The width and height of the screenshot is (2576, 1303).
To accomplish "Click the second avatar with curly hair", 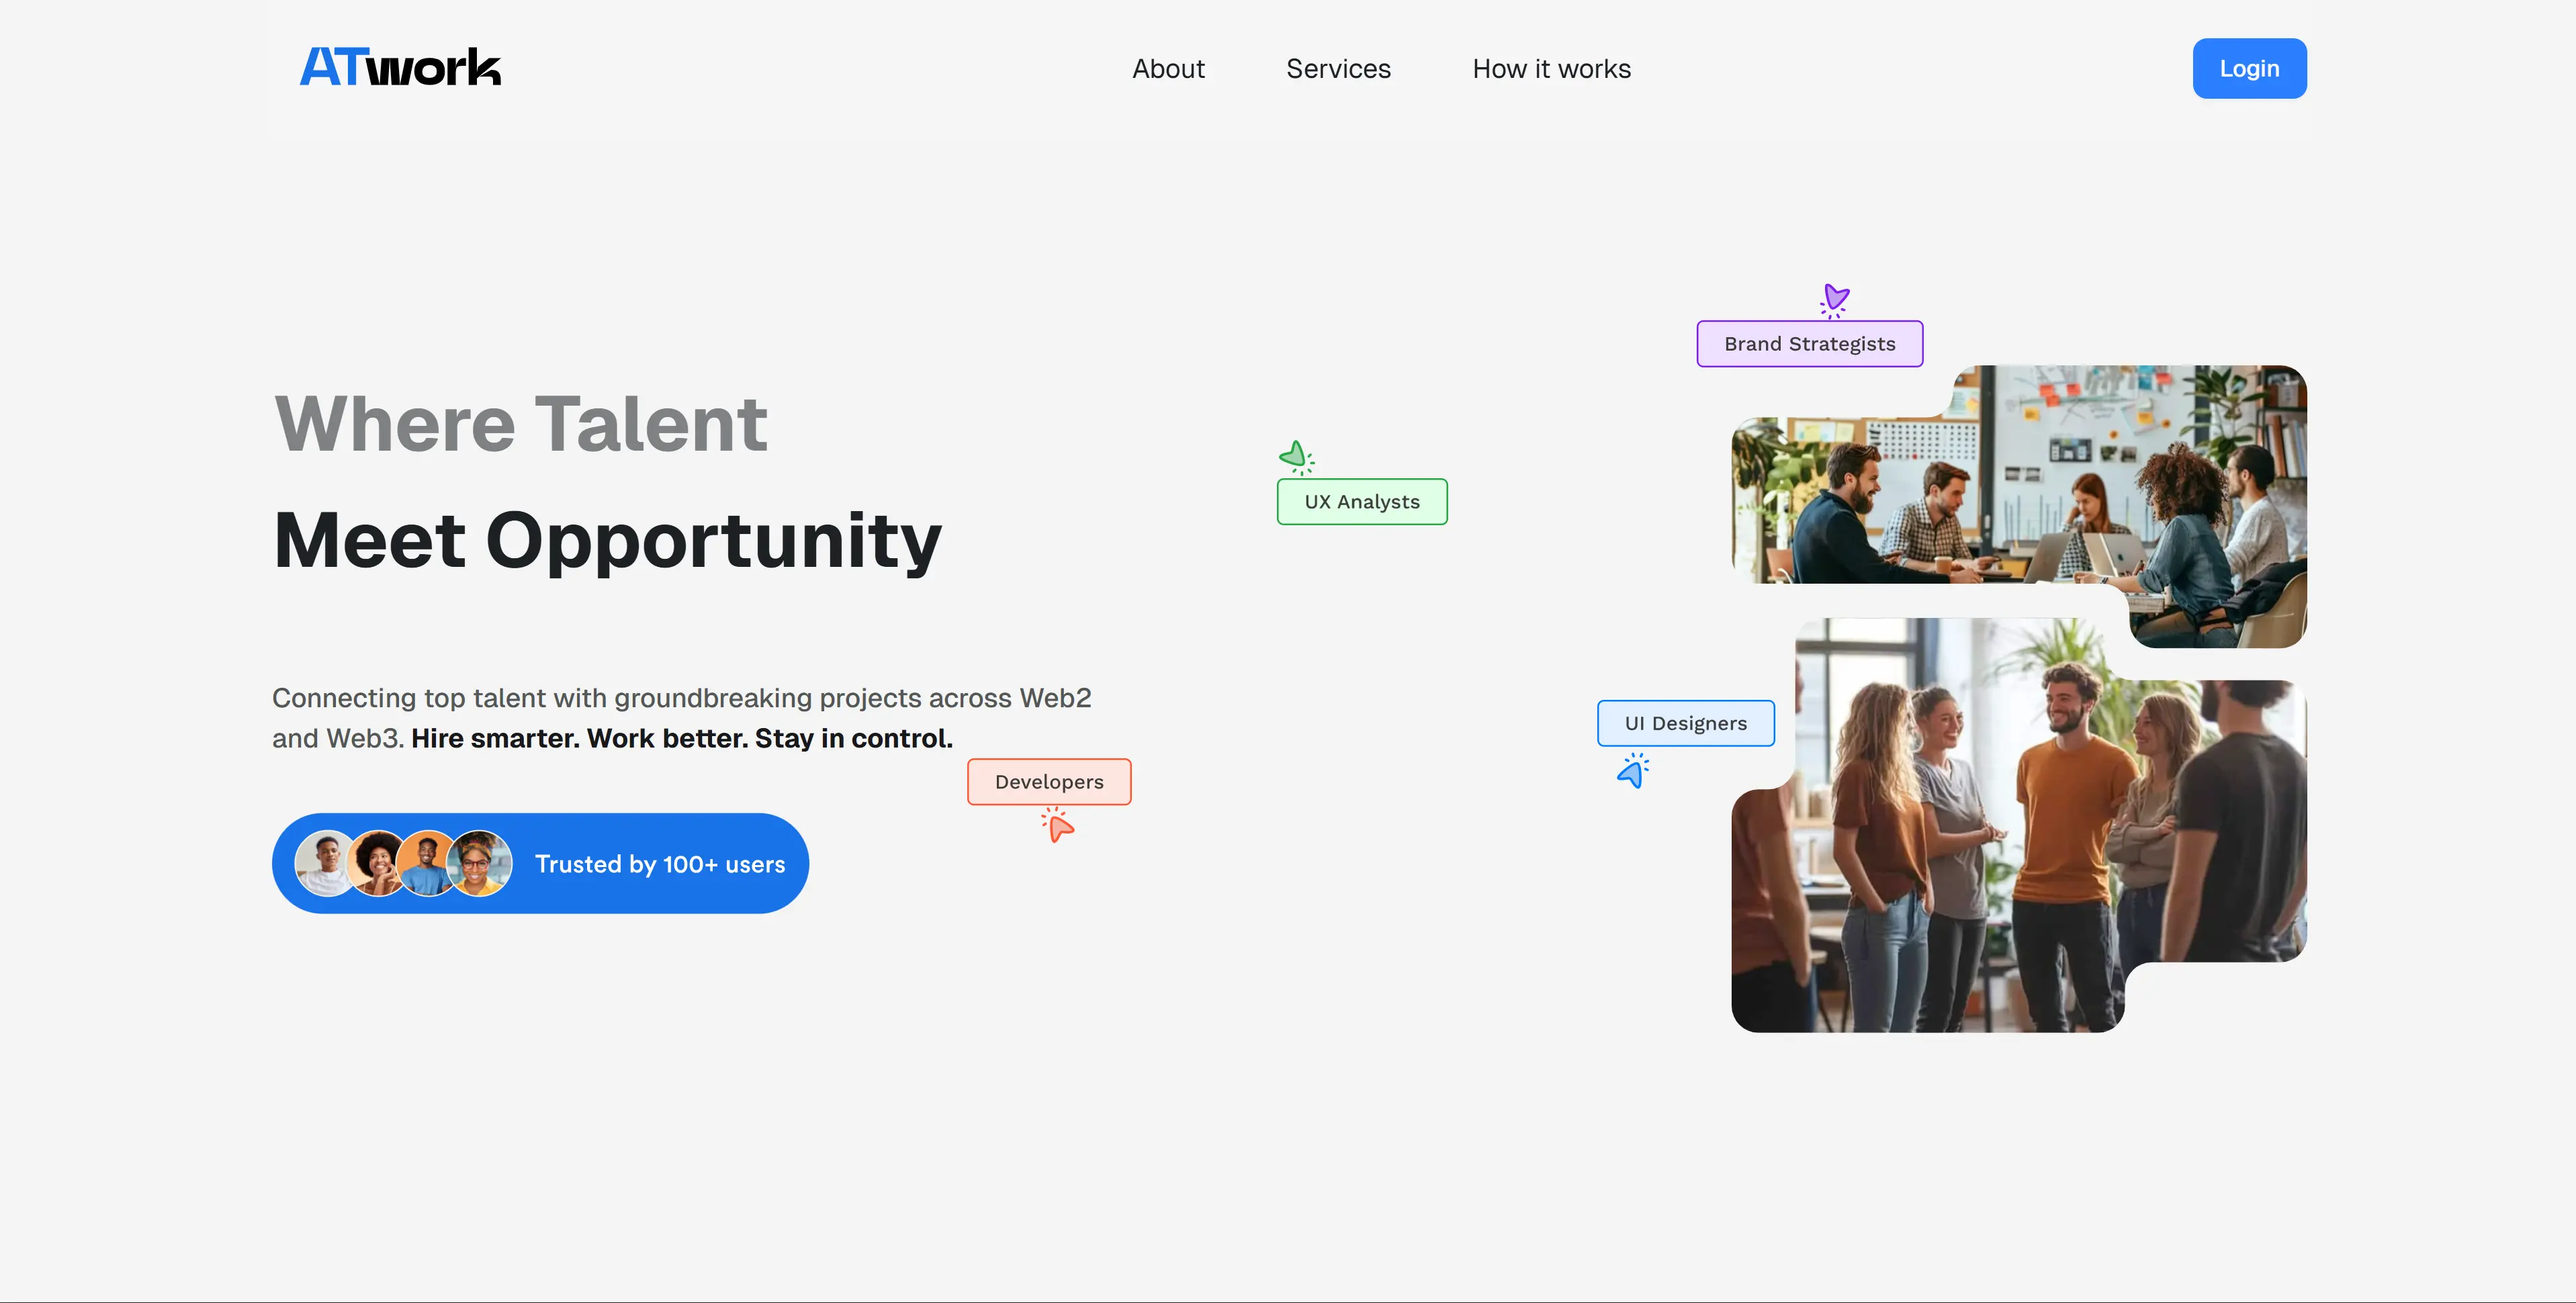I will pos(378,863).
